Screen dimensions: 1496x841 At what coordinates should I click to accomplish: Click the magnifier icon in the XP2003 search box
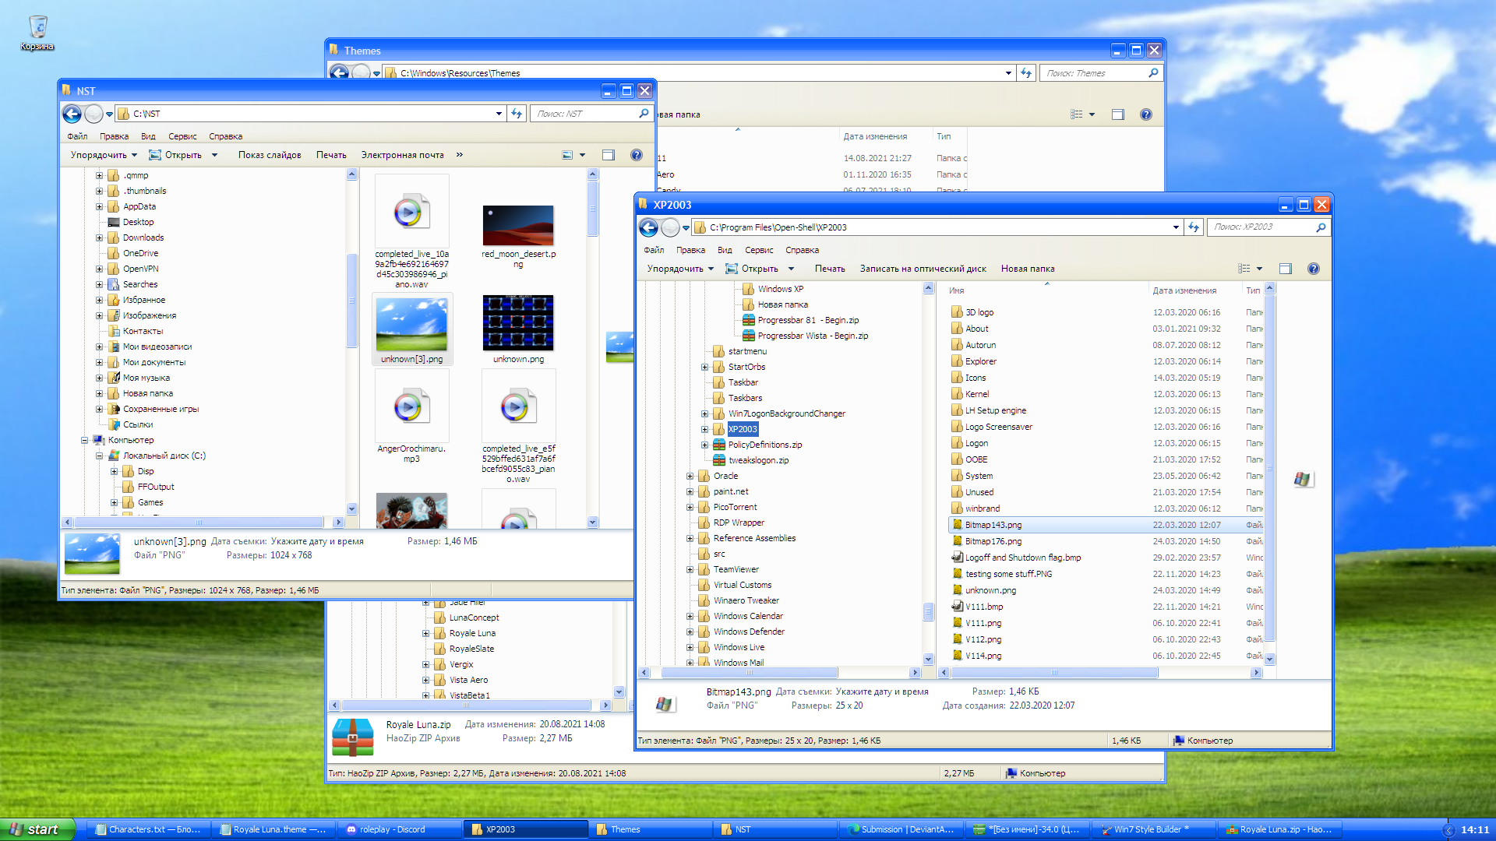click(1321, 227)
